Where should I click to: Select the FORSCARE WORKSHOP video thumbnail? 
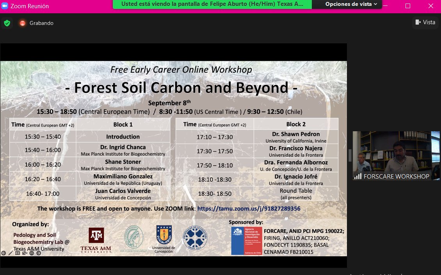click(396, 154)
